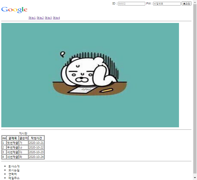Click the 글쓴이 column header

pyautogui.click(x=24, y=138)
